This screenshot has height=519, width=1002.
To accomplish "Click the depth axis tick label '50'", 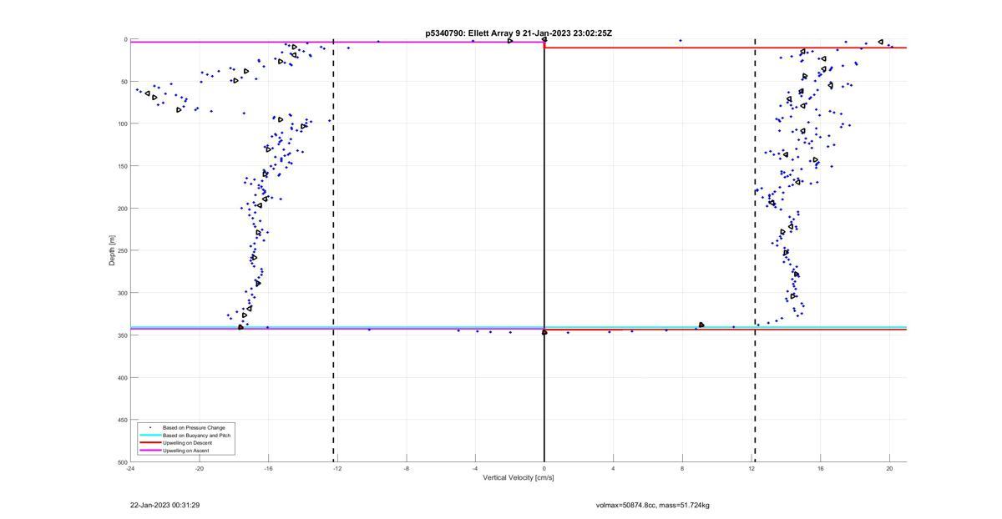I will click(x=124, y=82).
